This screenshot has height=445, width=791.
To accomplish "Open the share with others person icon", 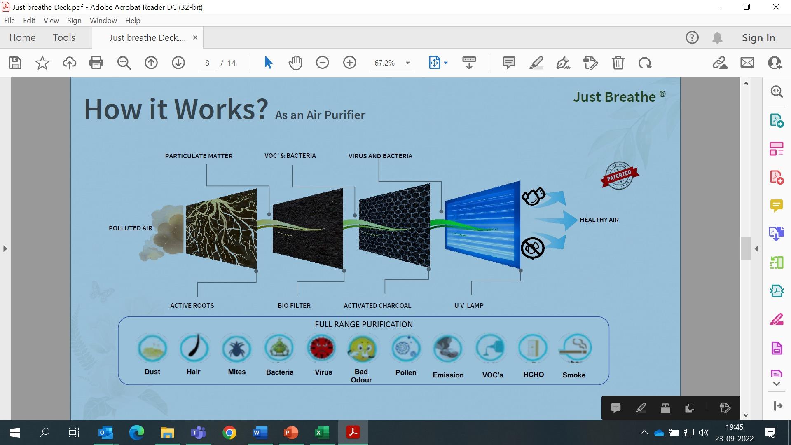I will point(775,63).
